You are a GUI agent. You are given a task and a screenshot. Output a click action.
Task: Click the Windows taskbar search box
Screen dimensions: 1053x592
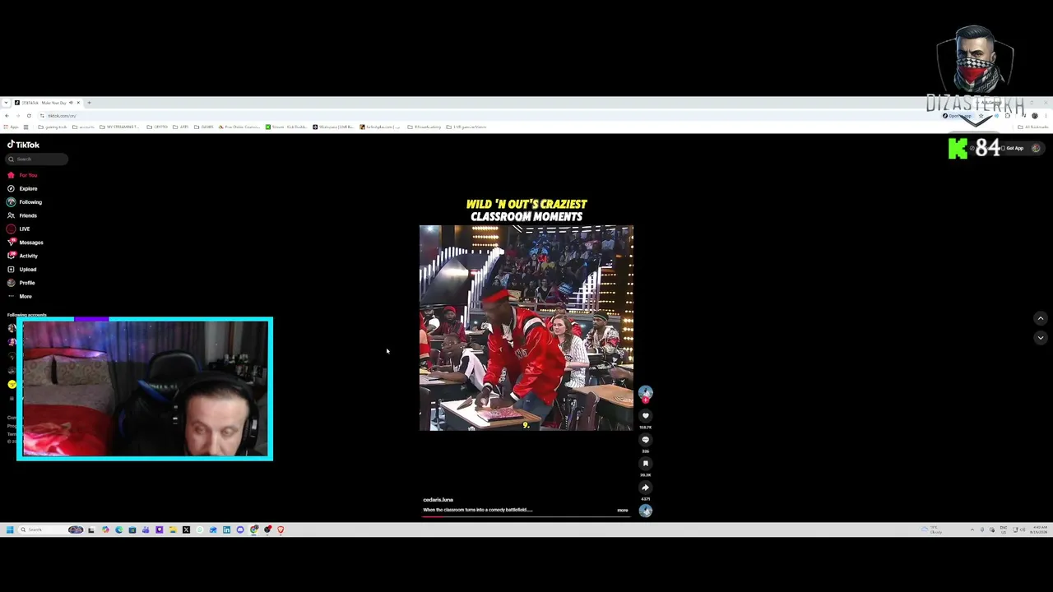point(51,530)
